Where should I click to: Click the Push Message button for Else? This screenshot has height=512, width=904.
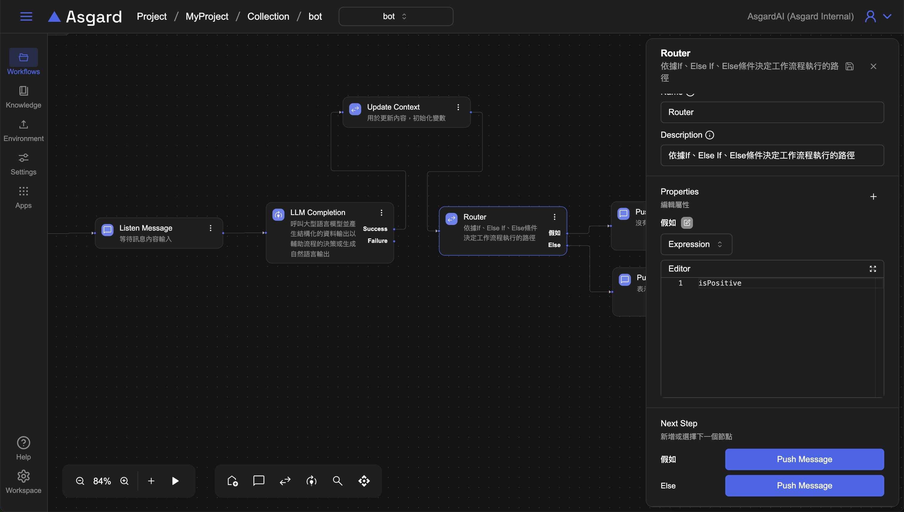coord(804,485)
